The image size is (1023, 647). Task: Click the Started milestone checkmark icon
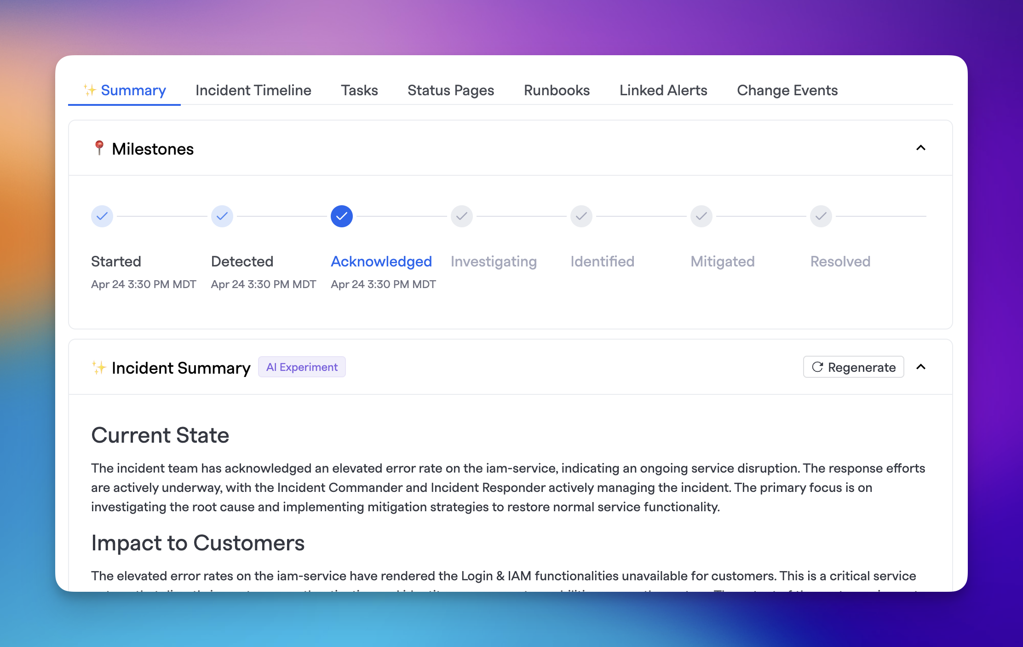(101, 216)
